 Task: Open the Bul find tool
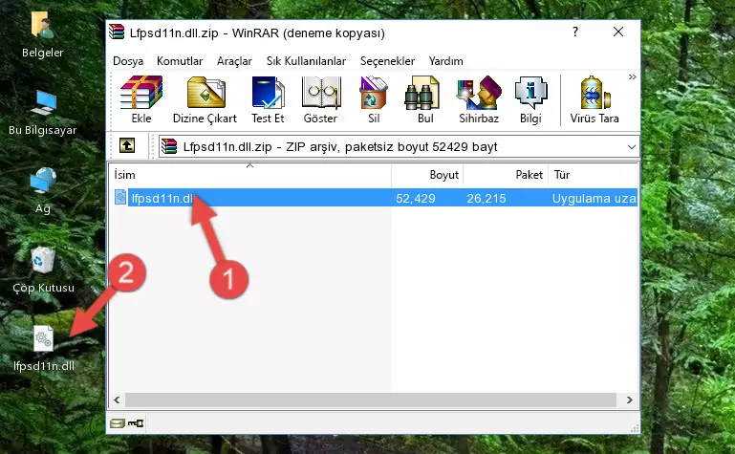point(423,99)
